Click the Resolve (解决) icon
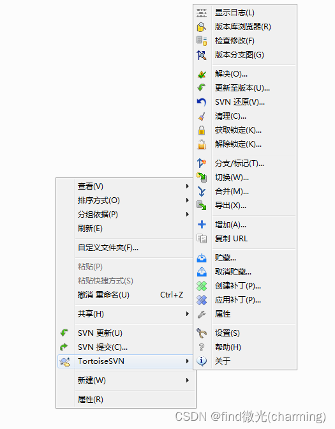This screenshot has width=335, height=429. coord(202,74)
